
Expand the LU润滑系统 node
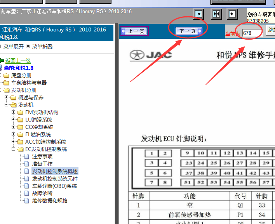click(14, 119)
